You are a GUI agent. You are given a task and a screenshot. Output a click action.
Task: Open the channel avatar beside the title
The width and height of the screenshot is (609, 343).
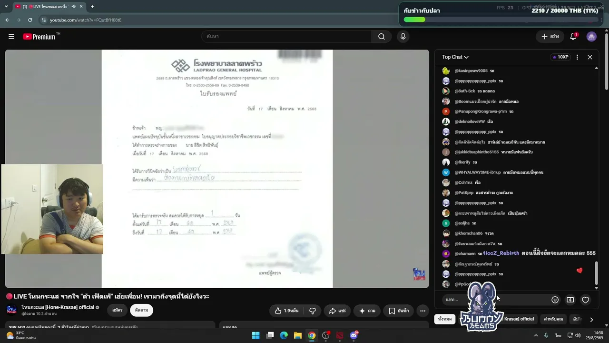(x=12, y=310)
